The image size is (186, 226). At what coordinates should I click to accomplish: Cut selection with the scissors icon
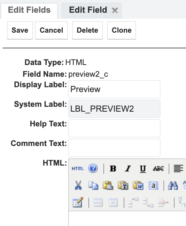point(78,185)
